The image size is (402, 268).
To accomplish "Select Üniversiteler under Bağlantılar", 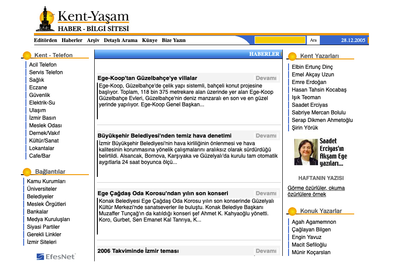I will tap(42, 189).
